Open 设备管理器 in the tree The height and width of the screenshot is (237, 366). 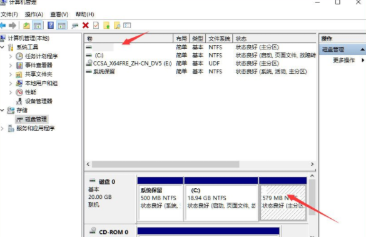[39, 101]
